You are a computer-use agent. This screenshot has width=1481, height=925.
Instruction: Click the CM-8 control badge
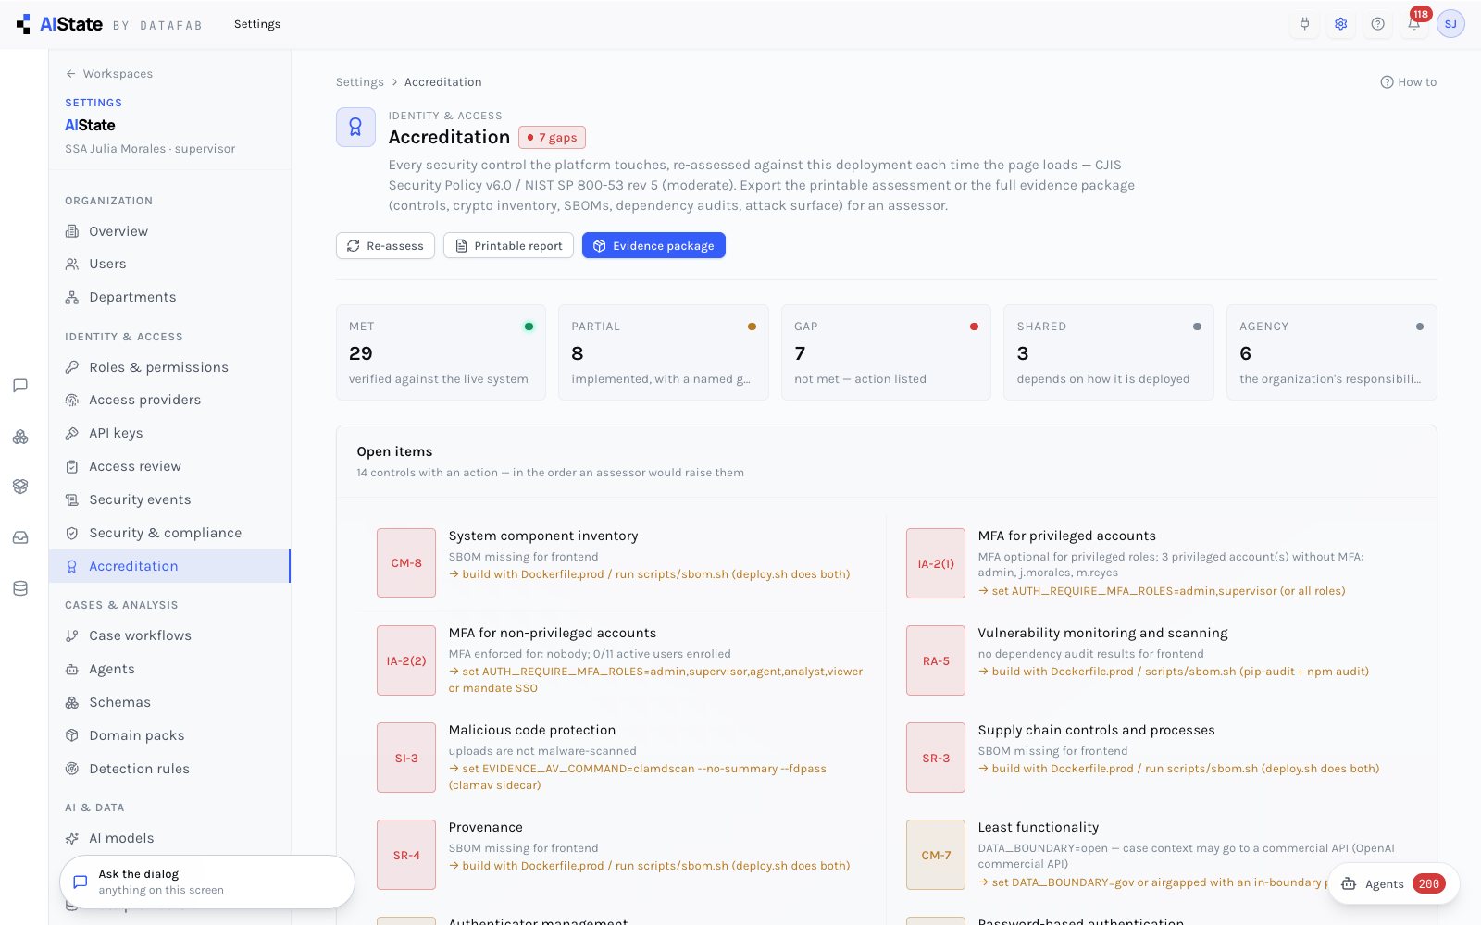point(406,562)
